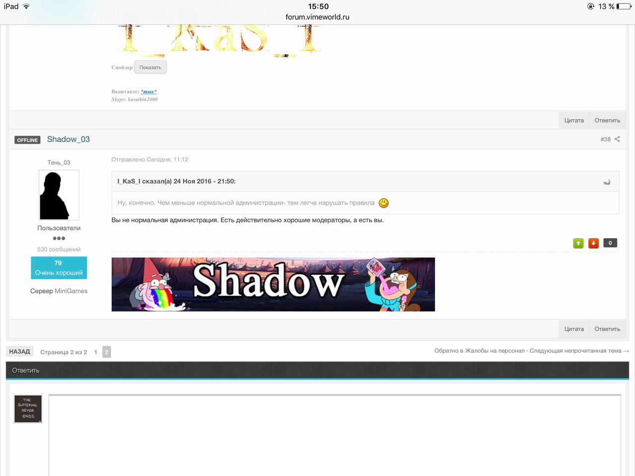Click quote header I_KaS_I сказал(а)
635x476 pixels.
(x=177, y=181)
